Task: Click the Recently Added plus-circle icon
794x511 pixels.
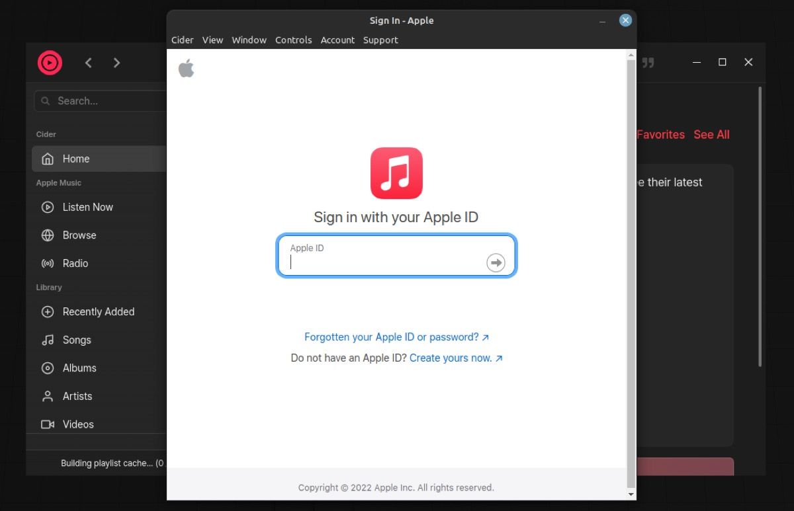Action: (x=48, y=312)
